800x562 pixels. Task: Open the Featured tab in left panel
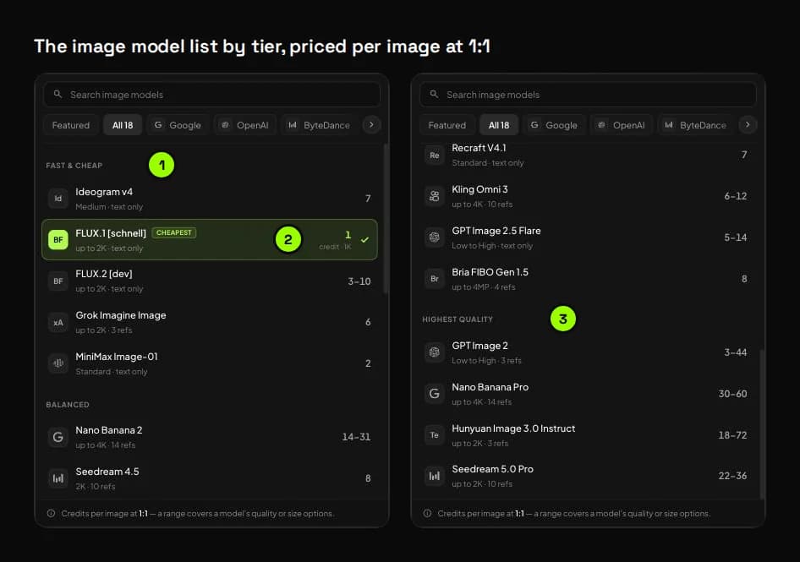click(71, 125)
